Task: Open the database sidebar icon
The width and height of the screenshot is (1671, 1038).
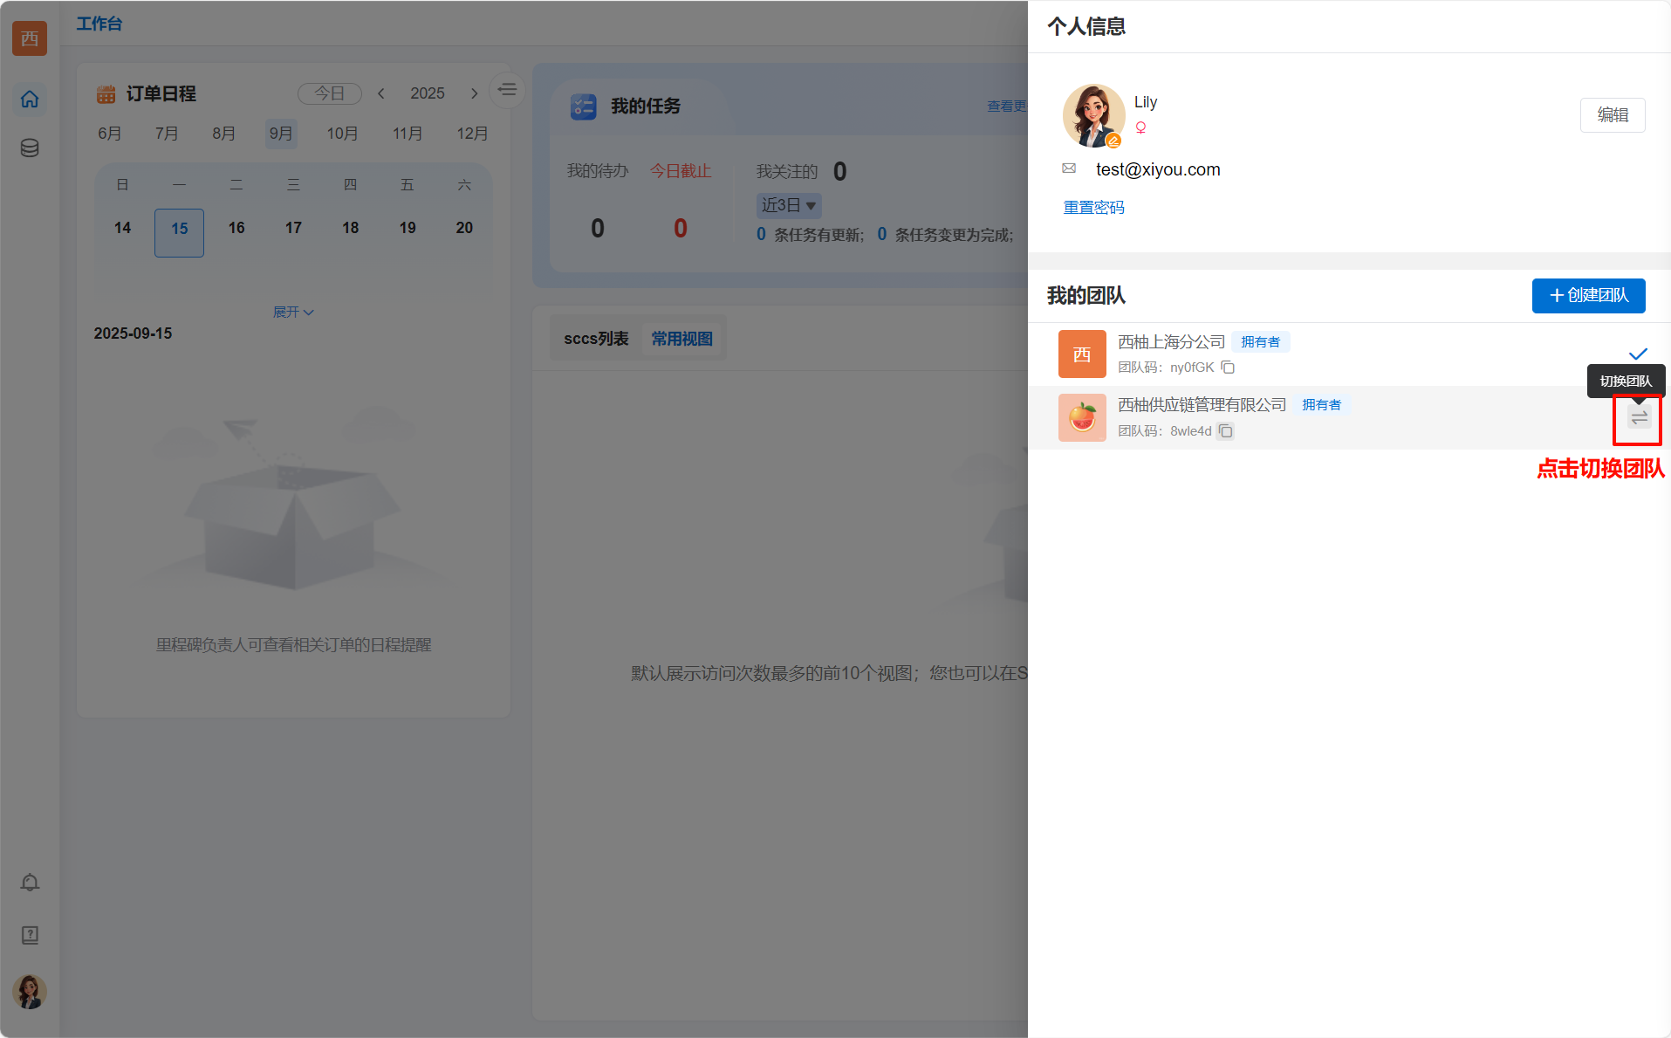Action: tap(30, 148)
